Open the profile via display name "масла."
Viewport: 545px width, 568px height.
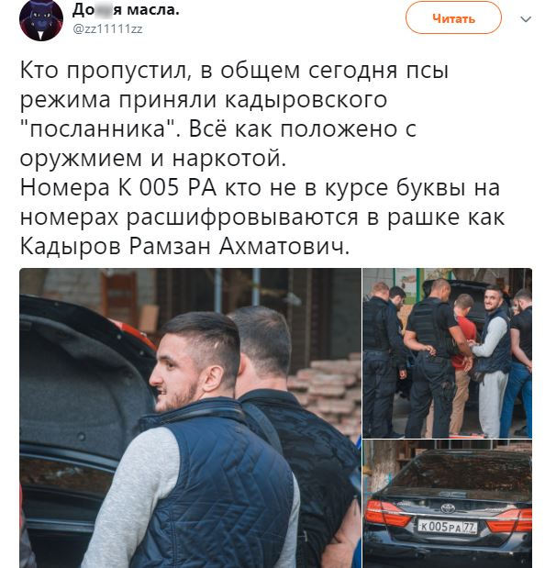pyautogui.click(x=154, y=10)
